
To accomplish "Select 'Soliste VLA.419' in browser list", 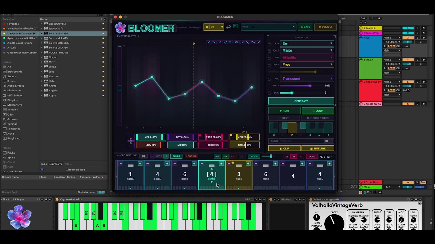I will [58, 38].
